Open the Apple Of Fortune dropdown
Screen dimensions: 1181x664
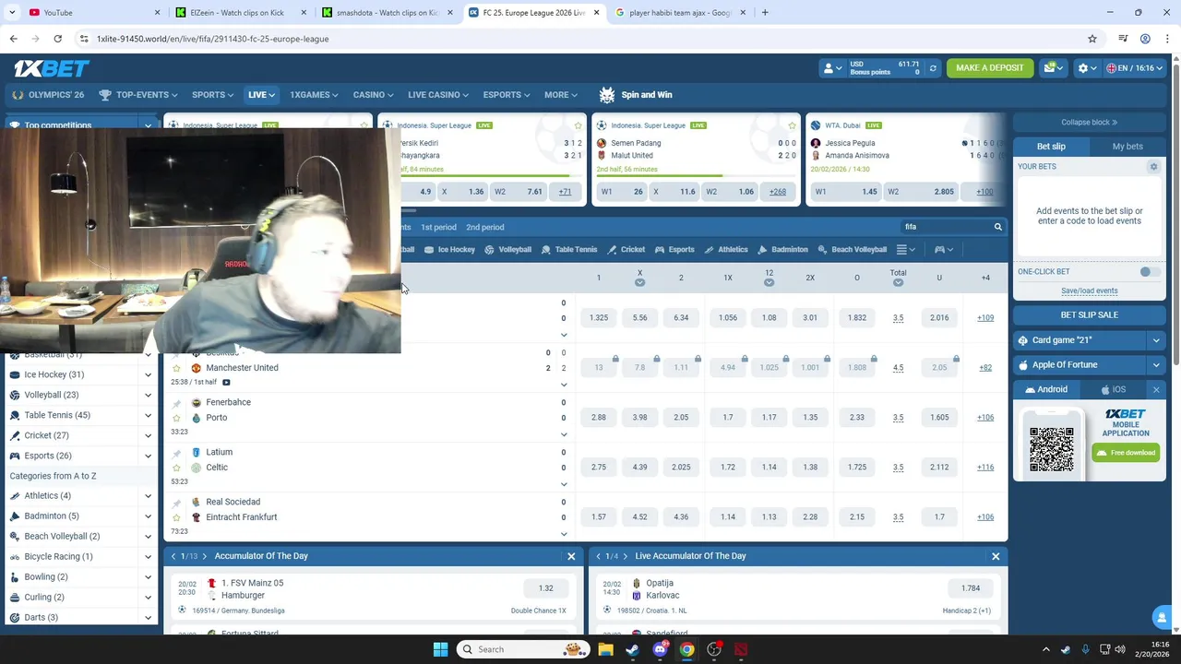click(1155, 365)
